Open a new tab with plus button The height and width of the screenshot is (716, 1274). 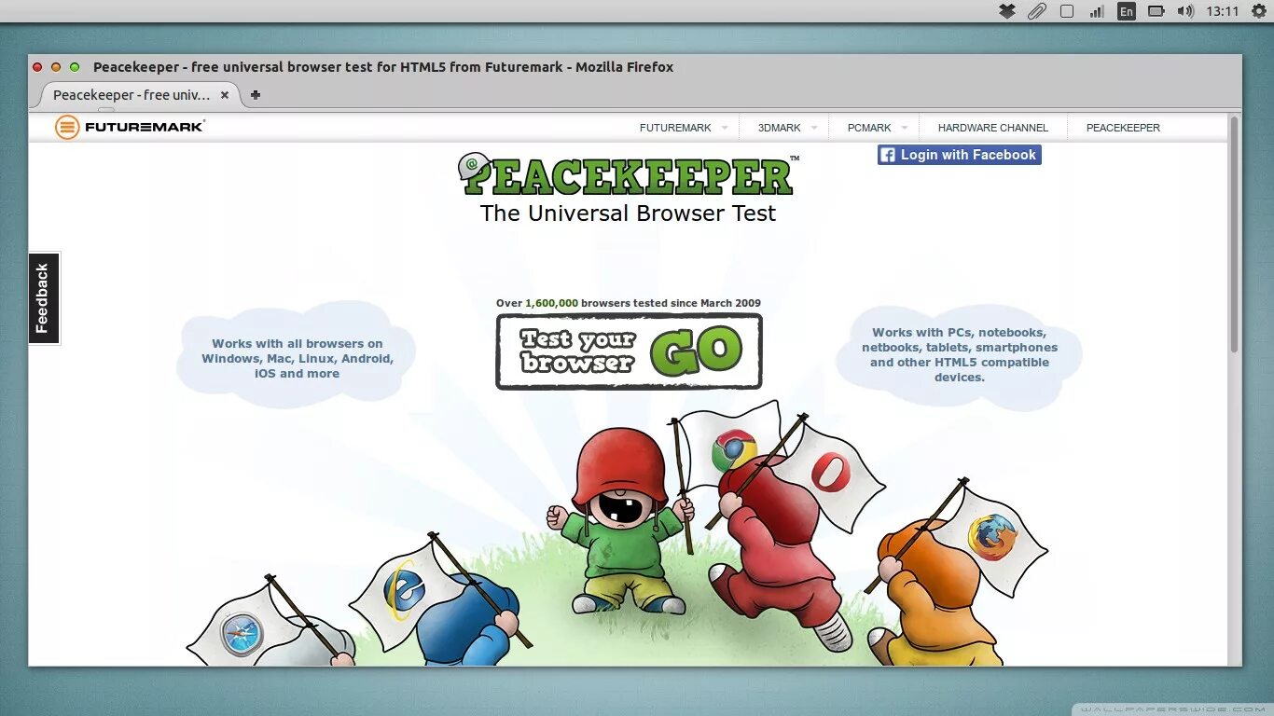[x=256, y=95]
